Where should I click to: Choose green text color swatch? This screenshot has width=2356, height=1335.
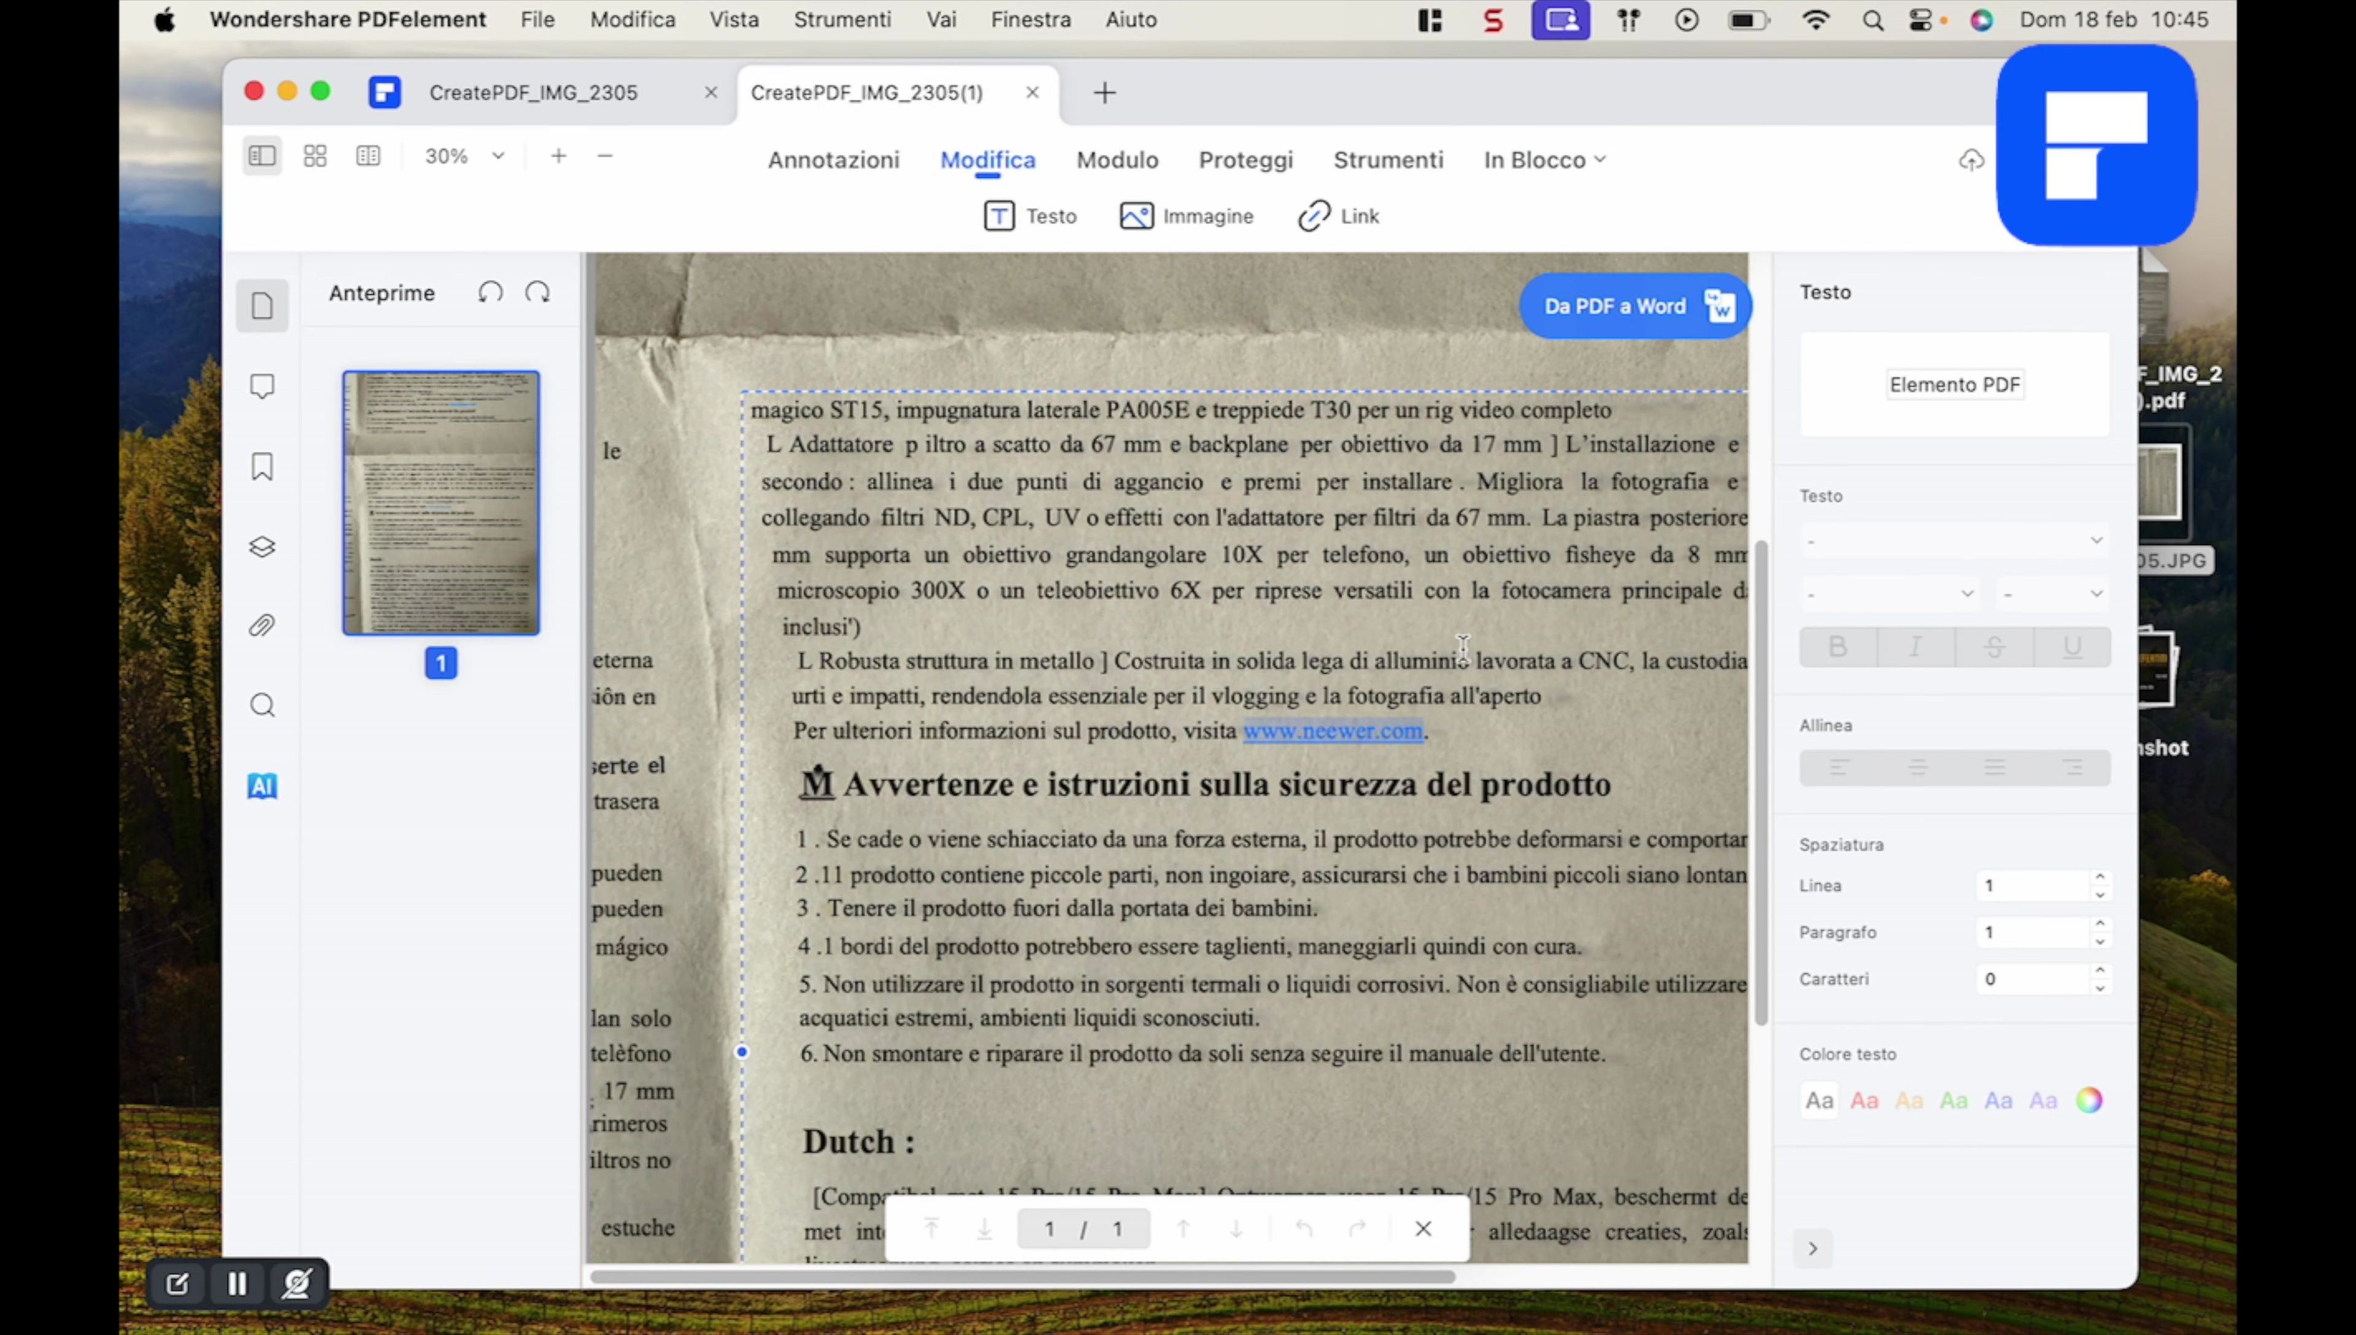click(1954, 1100)
